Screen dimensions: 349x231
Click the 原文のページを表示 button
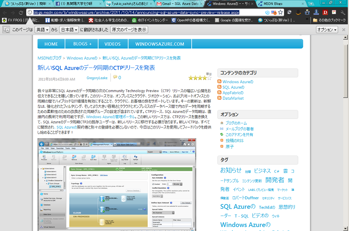coord(129,30)
